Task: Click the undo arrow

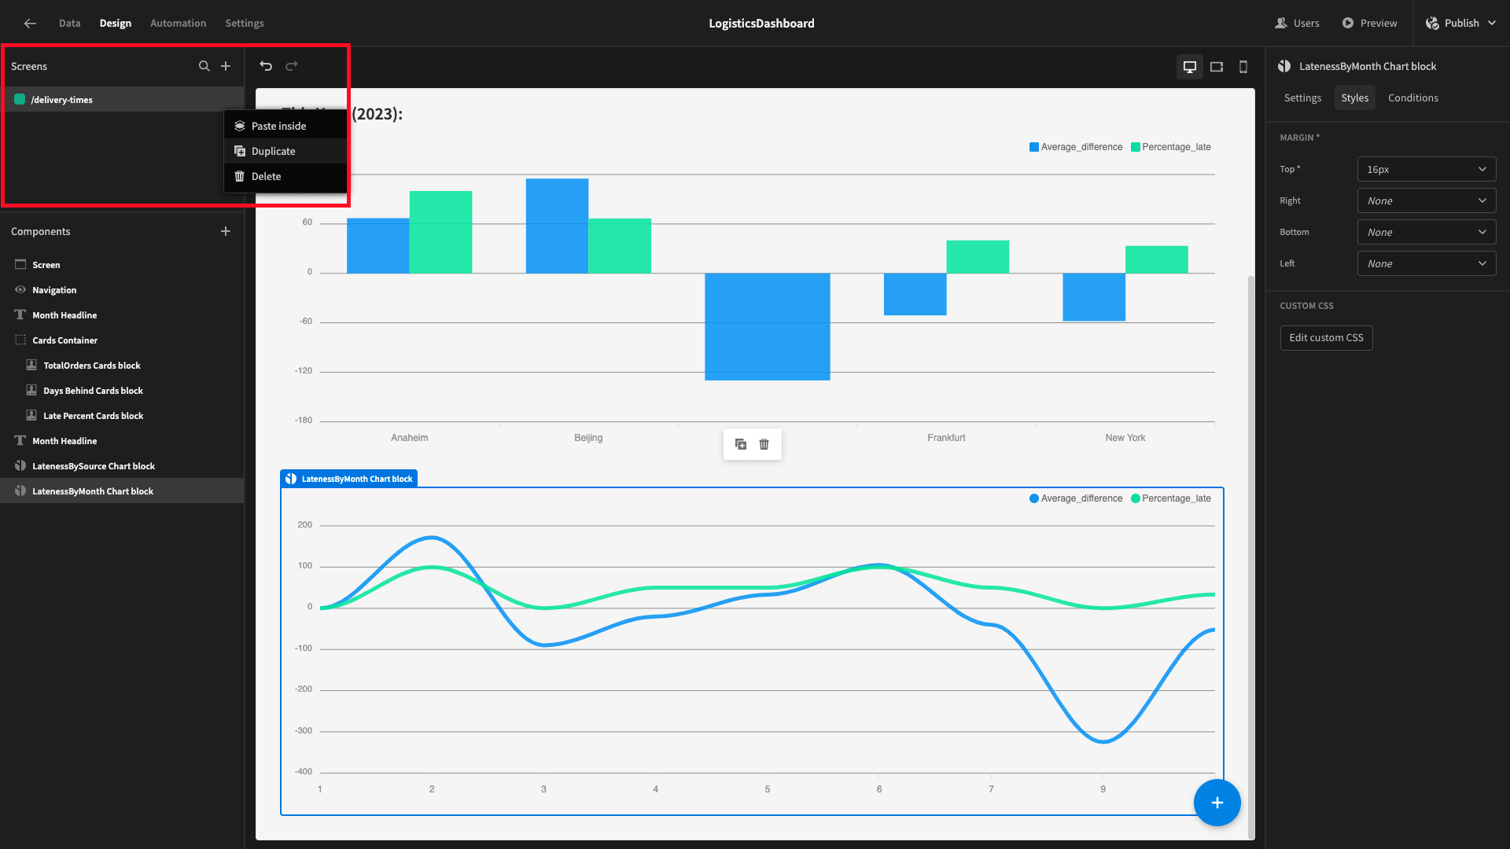Action: (x=266, y=66)
